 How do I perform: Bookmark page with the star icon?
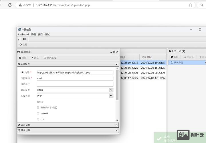(191, 5)
